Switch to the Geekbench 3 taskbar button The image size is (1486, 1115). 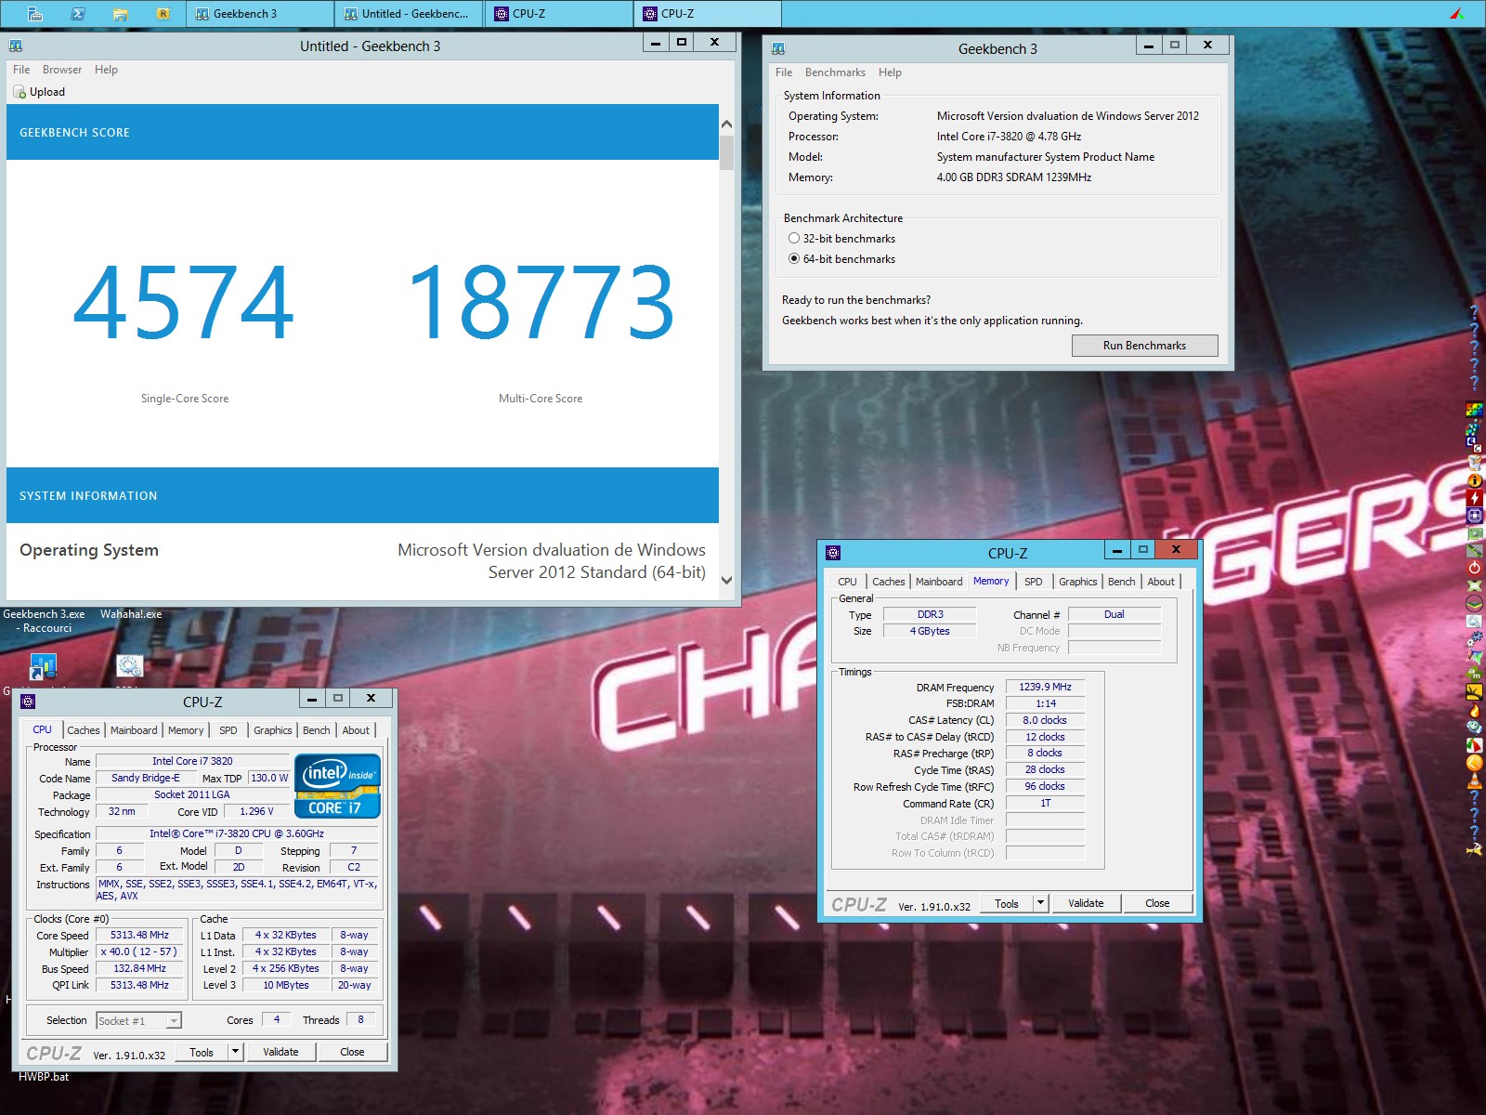[x=260, y=13]
